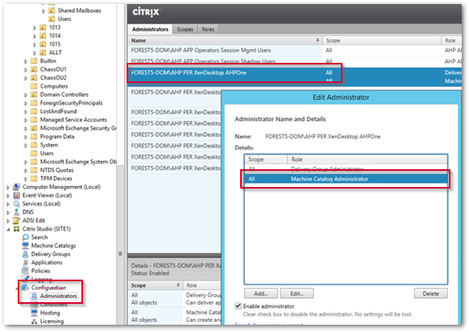Click the Delete button
469x332 pixels.
tap(430, 293)
